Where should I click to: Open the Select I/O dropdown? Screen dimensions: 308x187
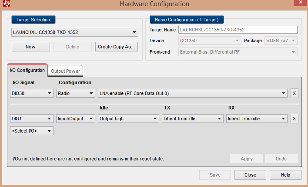[x=32, y=131]
